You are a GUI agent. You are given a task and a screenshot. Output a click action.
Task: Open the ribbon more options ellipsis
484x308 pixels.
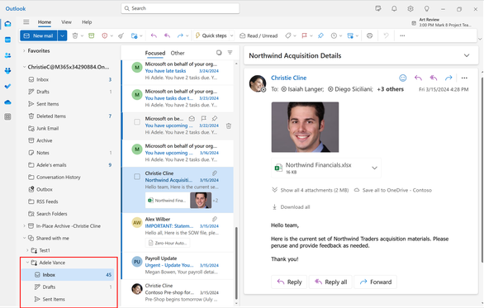(x=402, y=36)
